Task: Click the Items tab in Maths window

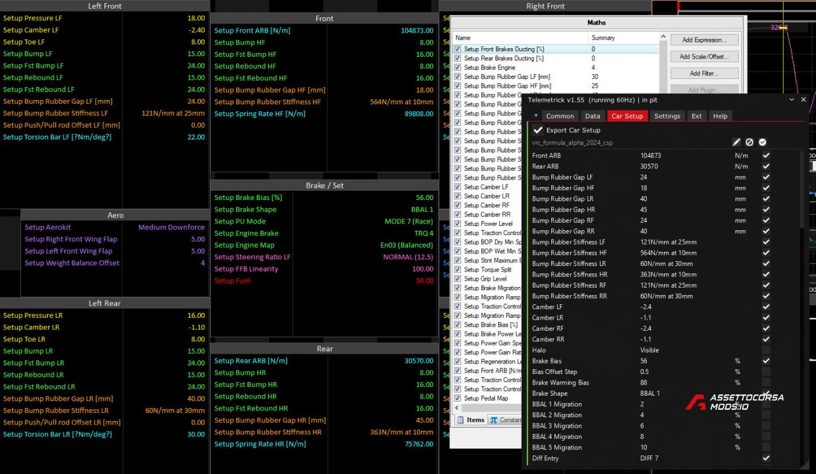Action: pyautogui.click(x=470, y=420)
